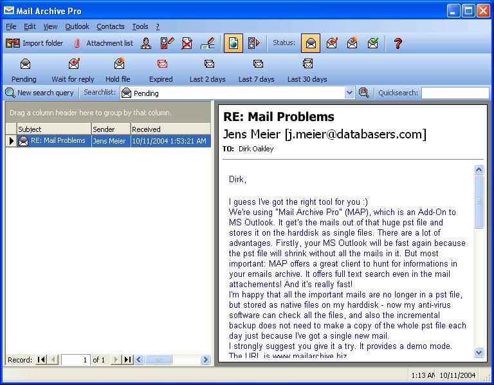Image resolution: width=494 pixels, height=385 pixels.
Task: Show mails from Last 7 days
Action: pos(257,70)
